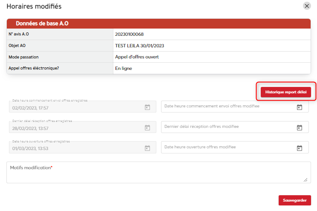Screen dimensions: 317x211
Task: Focus the Date heure ouverture offres modifiée field
Action: pyautogui.click(x=226, y=147)
